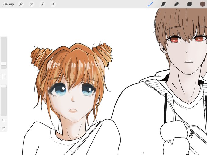This screenshot has height=155, width=207.
Task: Select the Eraser tool
Action: [176, 4]
